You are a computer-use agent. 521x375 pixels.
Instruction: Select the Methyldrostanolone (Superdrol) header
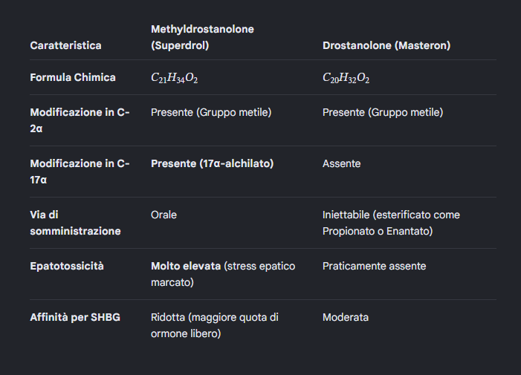coord(202,37)
